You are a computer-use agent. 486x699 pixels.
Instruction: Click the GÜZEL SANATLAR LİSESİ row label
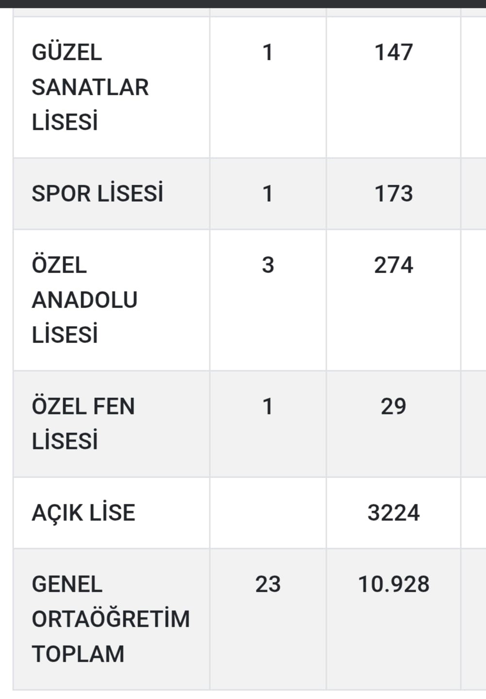[x=90, y=87]
